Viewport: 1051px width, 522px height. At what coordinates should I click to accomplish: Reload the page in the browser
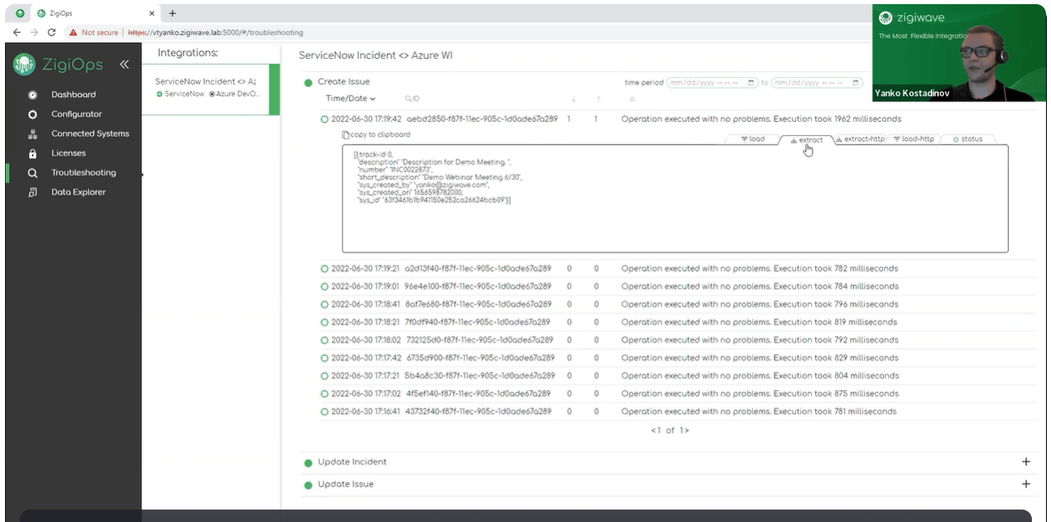click(x=52, y=32)
